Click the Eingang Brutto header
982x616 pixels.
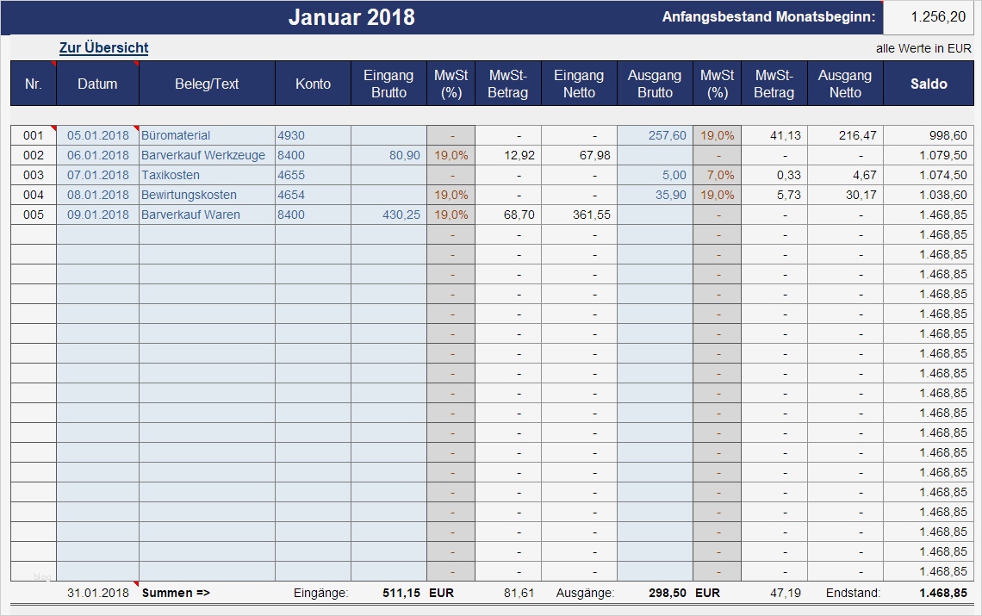[x=388, y=83]
